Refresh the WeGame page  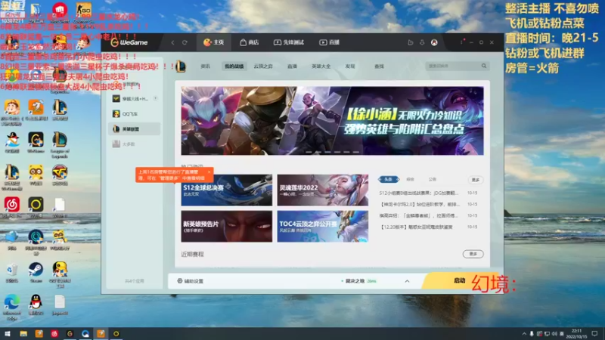[185, 42]
